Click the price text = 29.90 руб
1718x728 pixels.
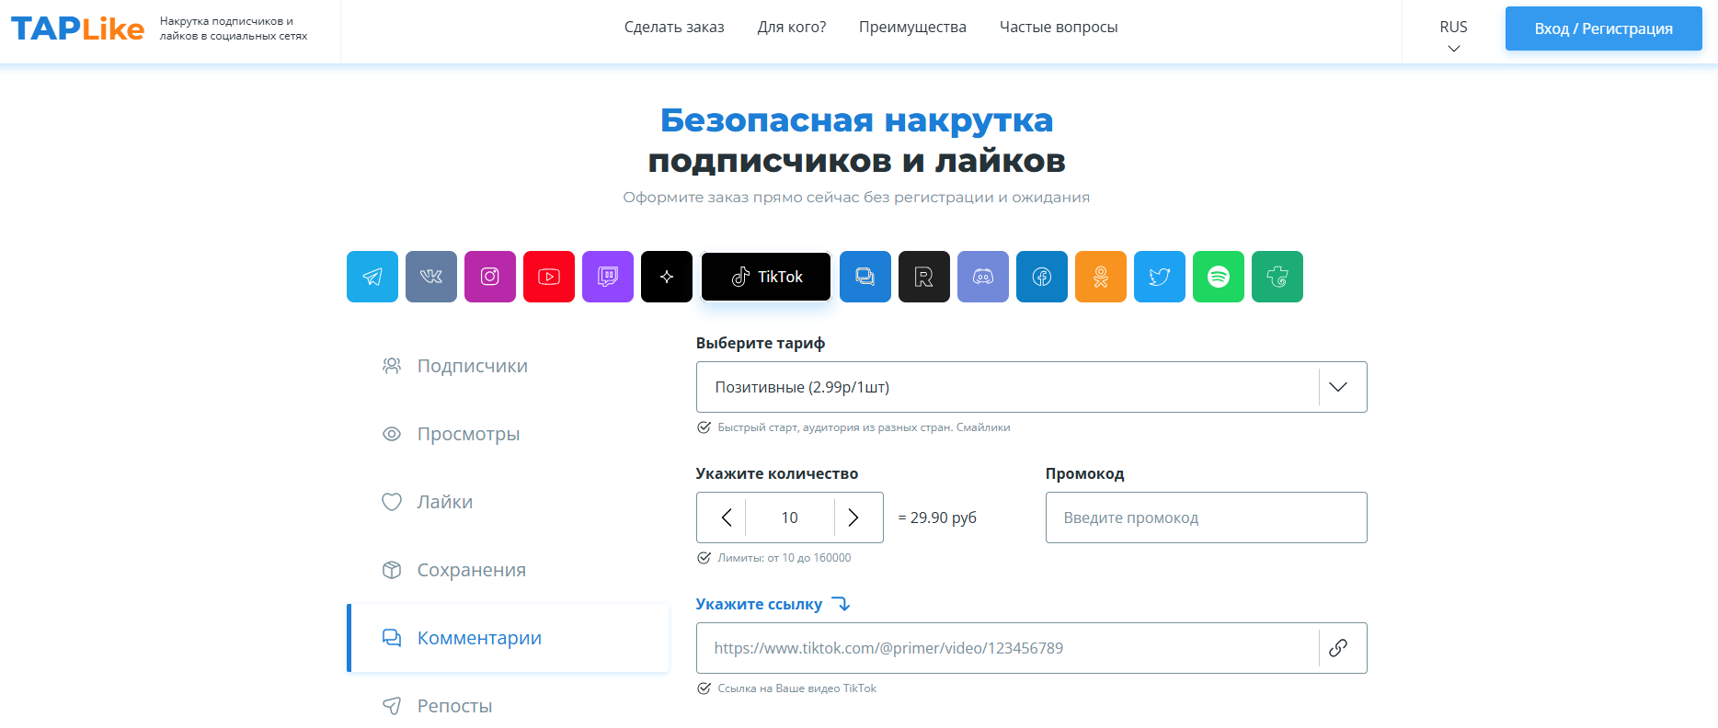937,518
